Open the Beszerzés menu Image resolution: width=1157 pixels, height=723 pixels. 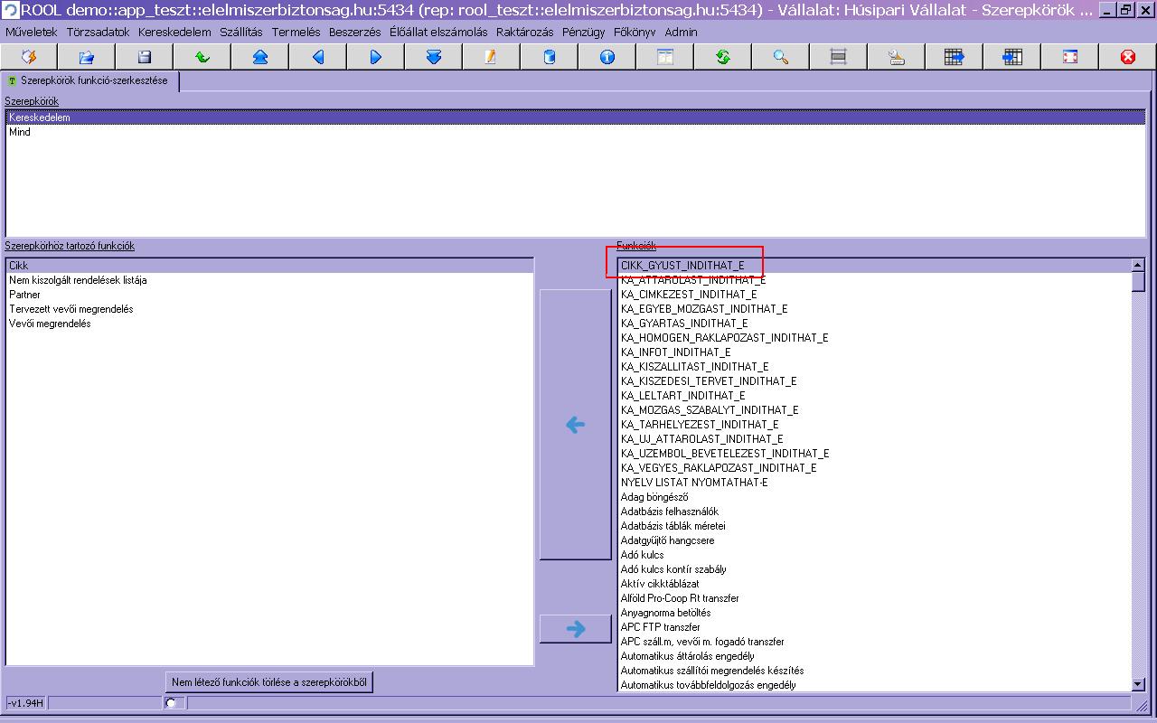coord(355,32)
